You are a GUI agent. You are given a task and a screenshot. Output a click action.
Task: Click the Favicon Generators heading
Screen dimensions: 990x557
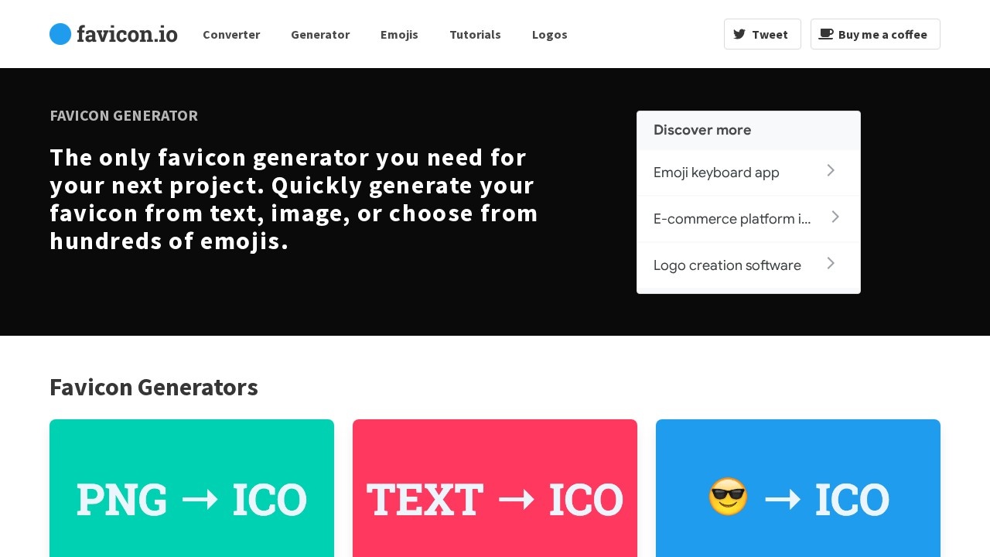[x=153, y=387]
